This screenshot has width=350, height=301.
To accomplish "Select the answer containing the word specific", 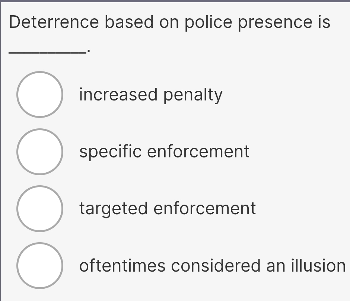I will (x=164, y=152).
